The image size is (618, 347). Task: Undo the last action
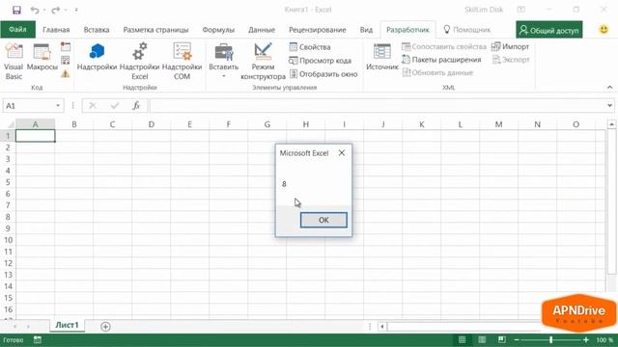(35, 10)
